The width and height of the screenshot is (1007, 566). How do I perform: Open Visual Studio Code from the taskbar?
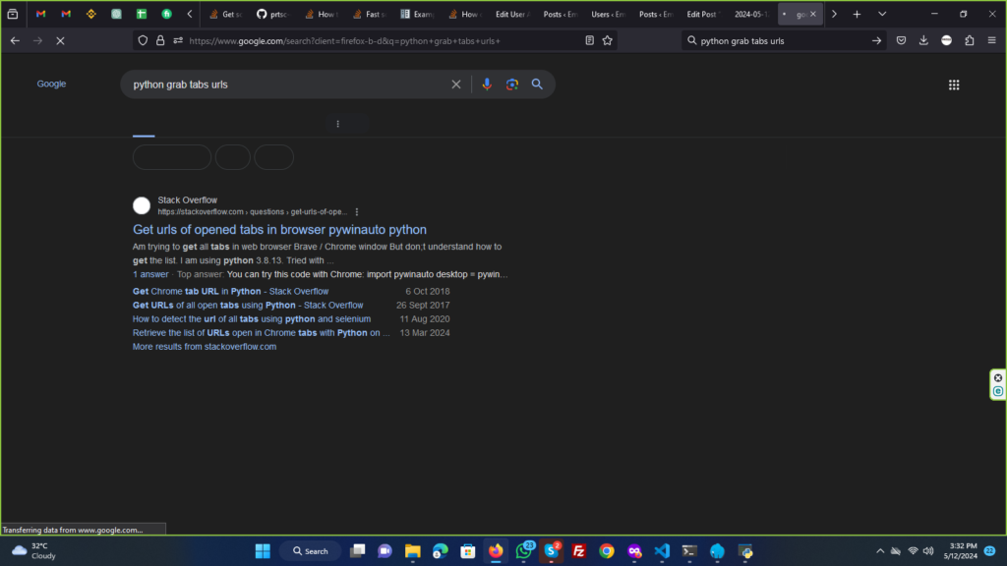[x=662, y=551]
